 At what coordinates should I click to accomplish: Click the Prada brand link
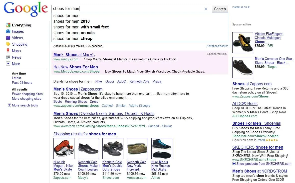point(157,82)
